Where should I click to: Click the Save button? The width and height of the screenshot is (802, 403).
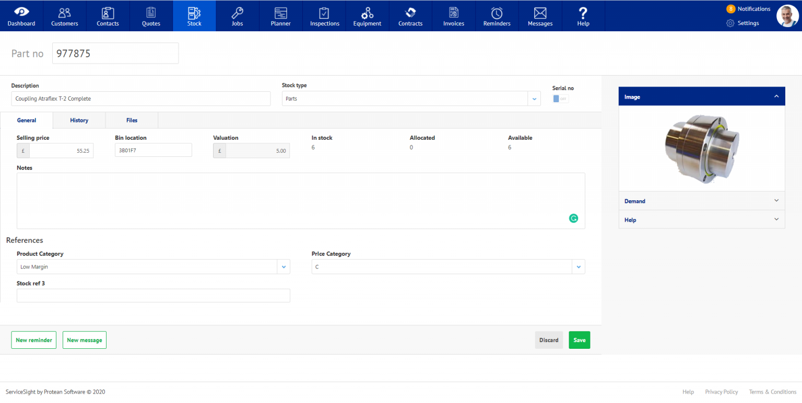[x=579, y=339]
